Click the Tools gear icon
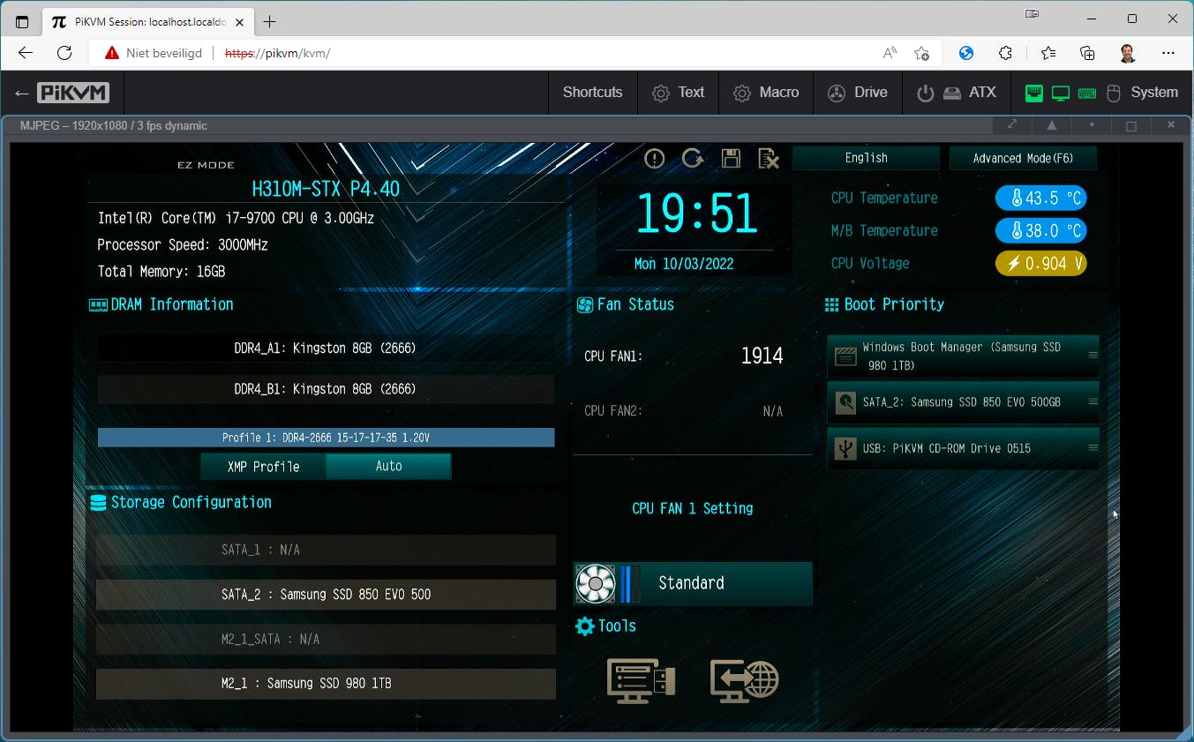The image size is (1194, 742). 584,626
